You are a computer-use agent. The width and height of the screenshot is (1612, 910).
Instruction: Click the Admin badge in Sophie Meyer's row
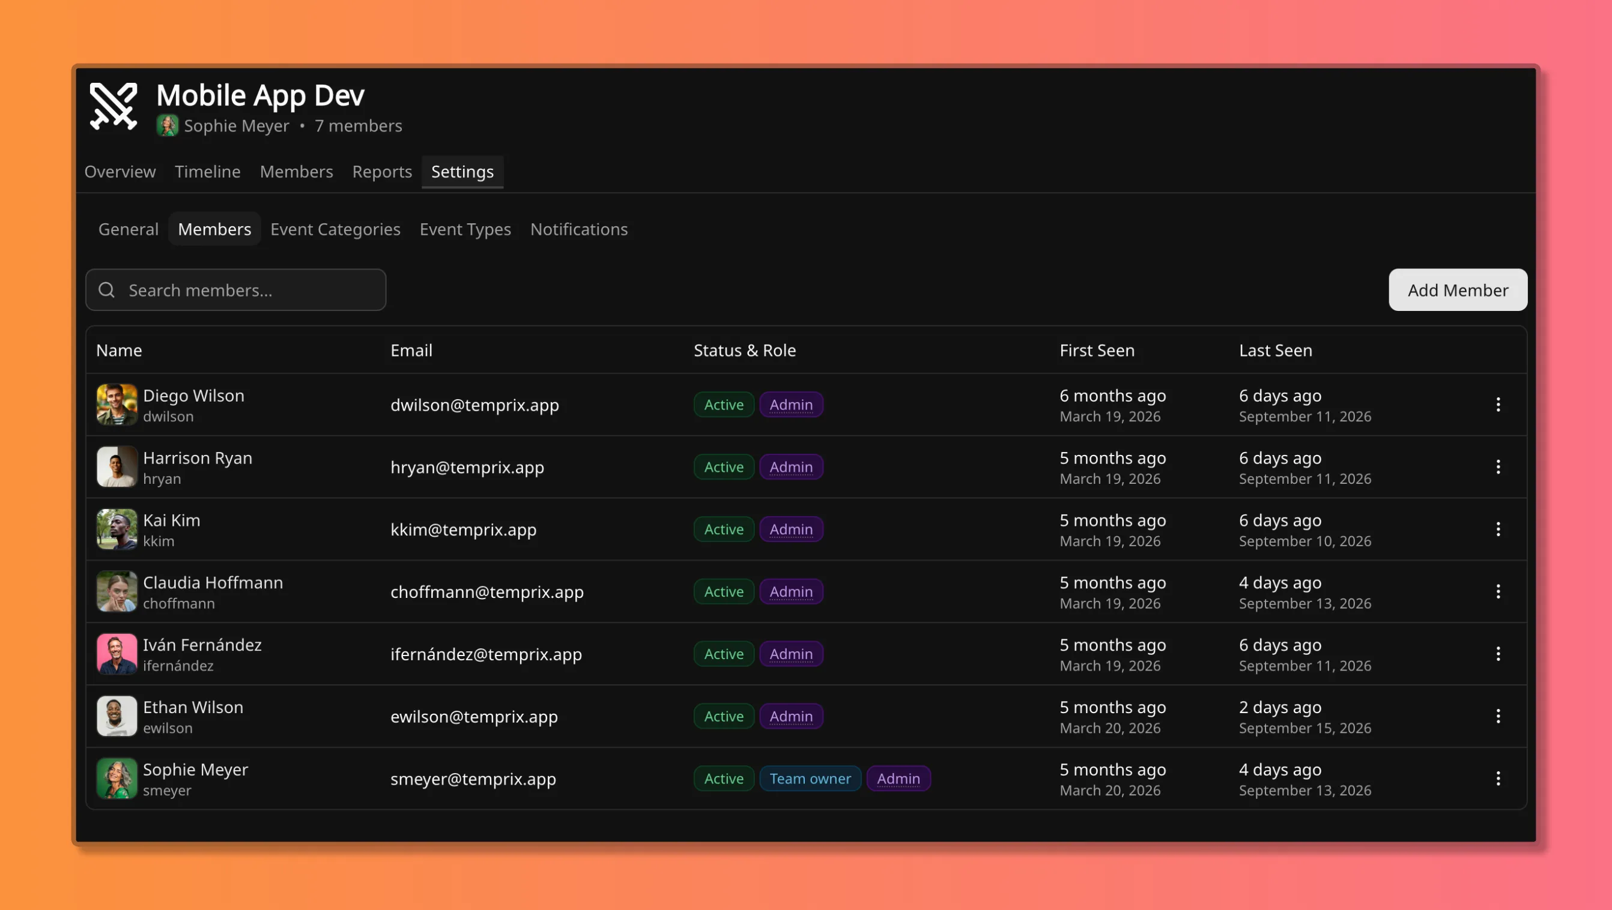tap(898, 779)
